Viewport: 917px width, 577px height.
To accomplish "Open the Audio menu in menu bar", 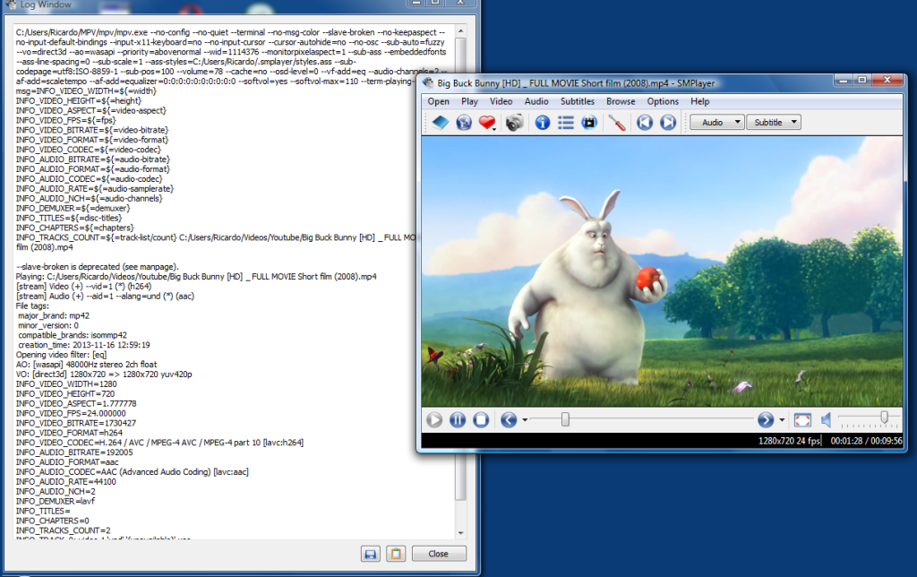I will 536,101.
